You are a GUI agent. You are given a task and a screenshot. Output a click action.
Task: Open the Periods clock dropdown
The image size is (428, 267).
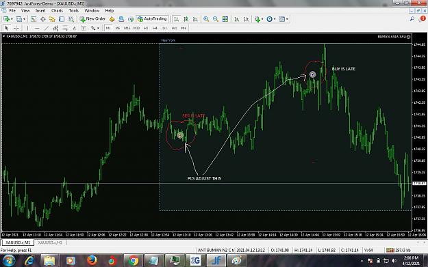(270, 19)
